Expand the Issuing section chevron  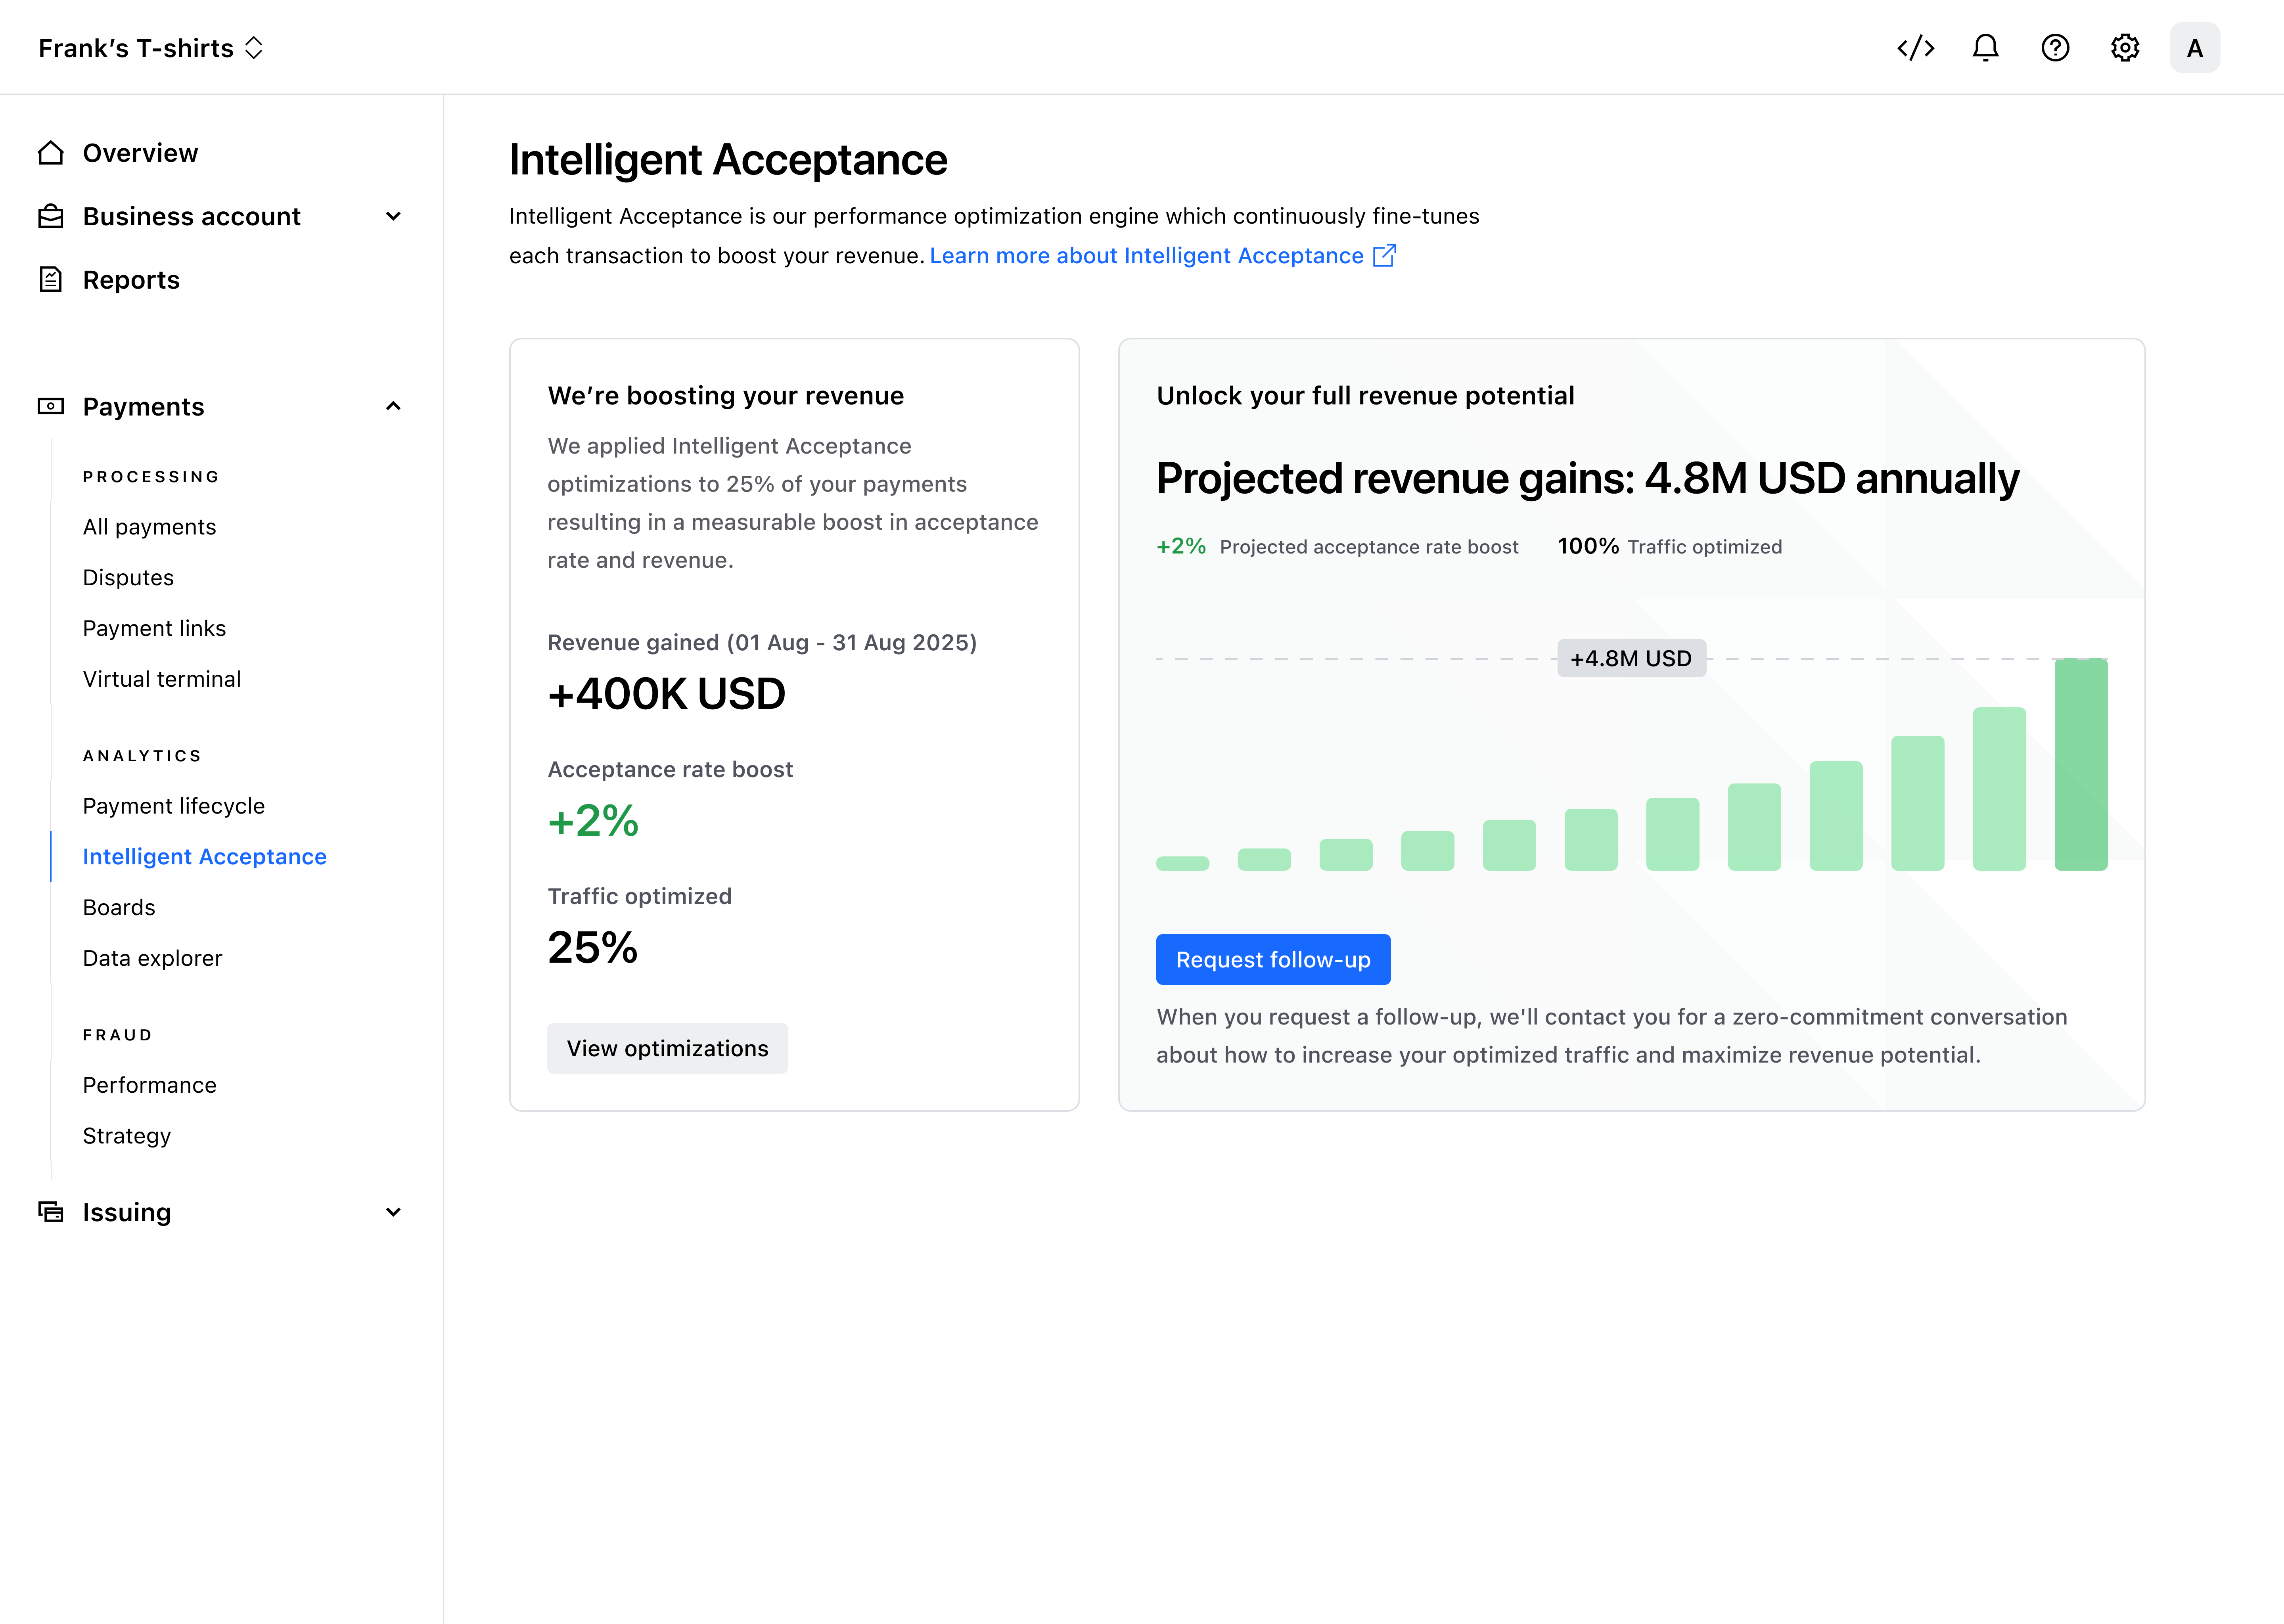pos(393,1212)
